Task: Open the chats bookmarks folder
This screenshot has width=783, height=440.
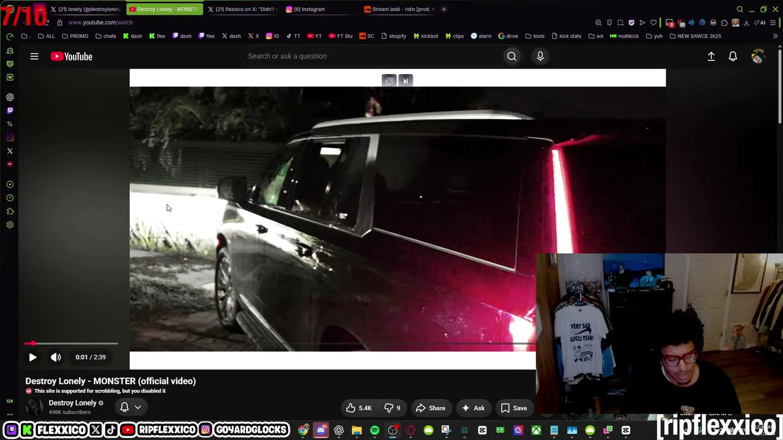Action: (106, 36)
